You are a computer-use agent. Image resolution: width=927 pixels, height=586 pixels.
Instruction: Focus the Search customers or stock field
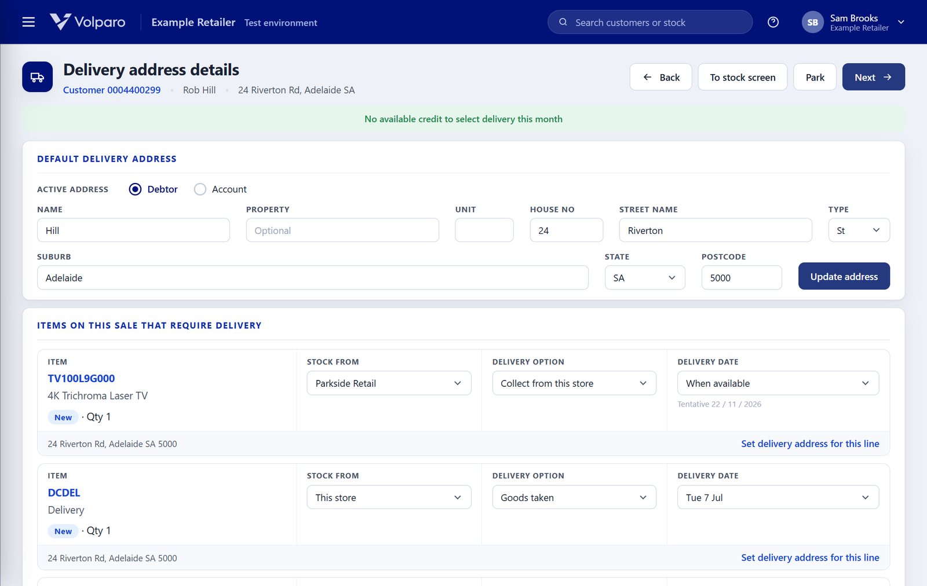click(x=650, y=22)
